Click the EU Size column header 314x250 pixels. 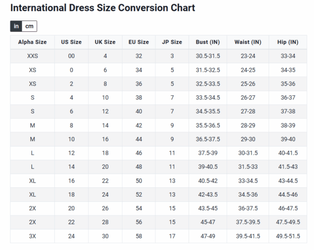coord(139,42)
